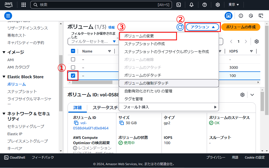The width and height of the screenshot is (269, 168).
Task: Open Cookie の設定 link
Action: point(255,157)
